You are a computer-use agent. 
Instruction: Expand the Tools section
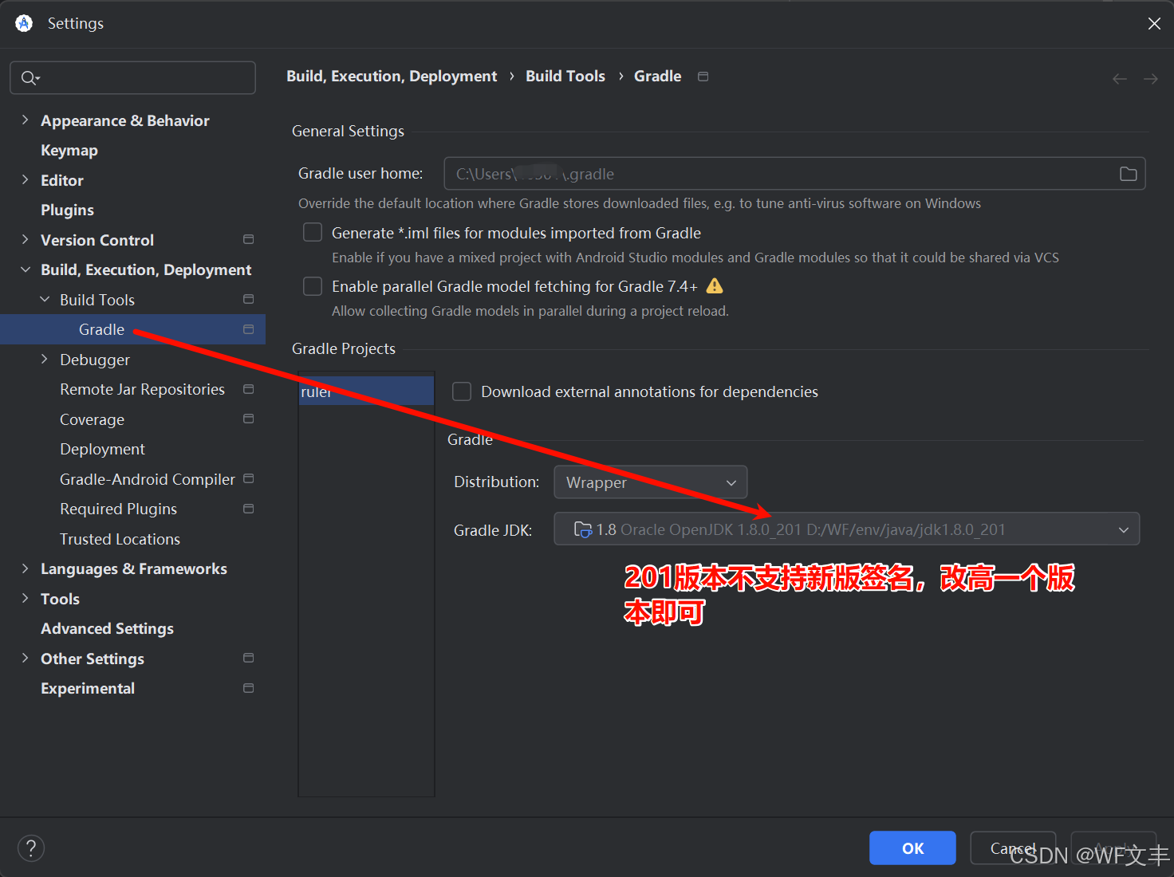[25, 598]
